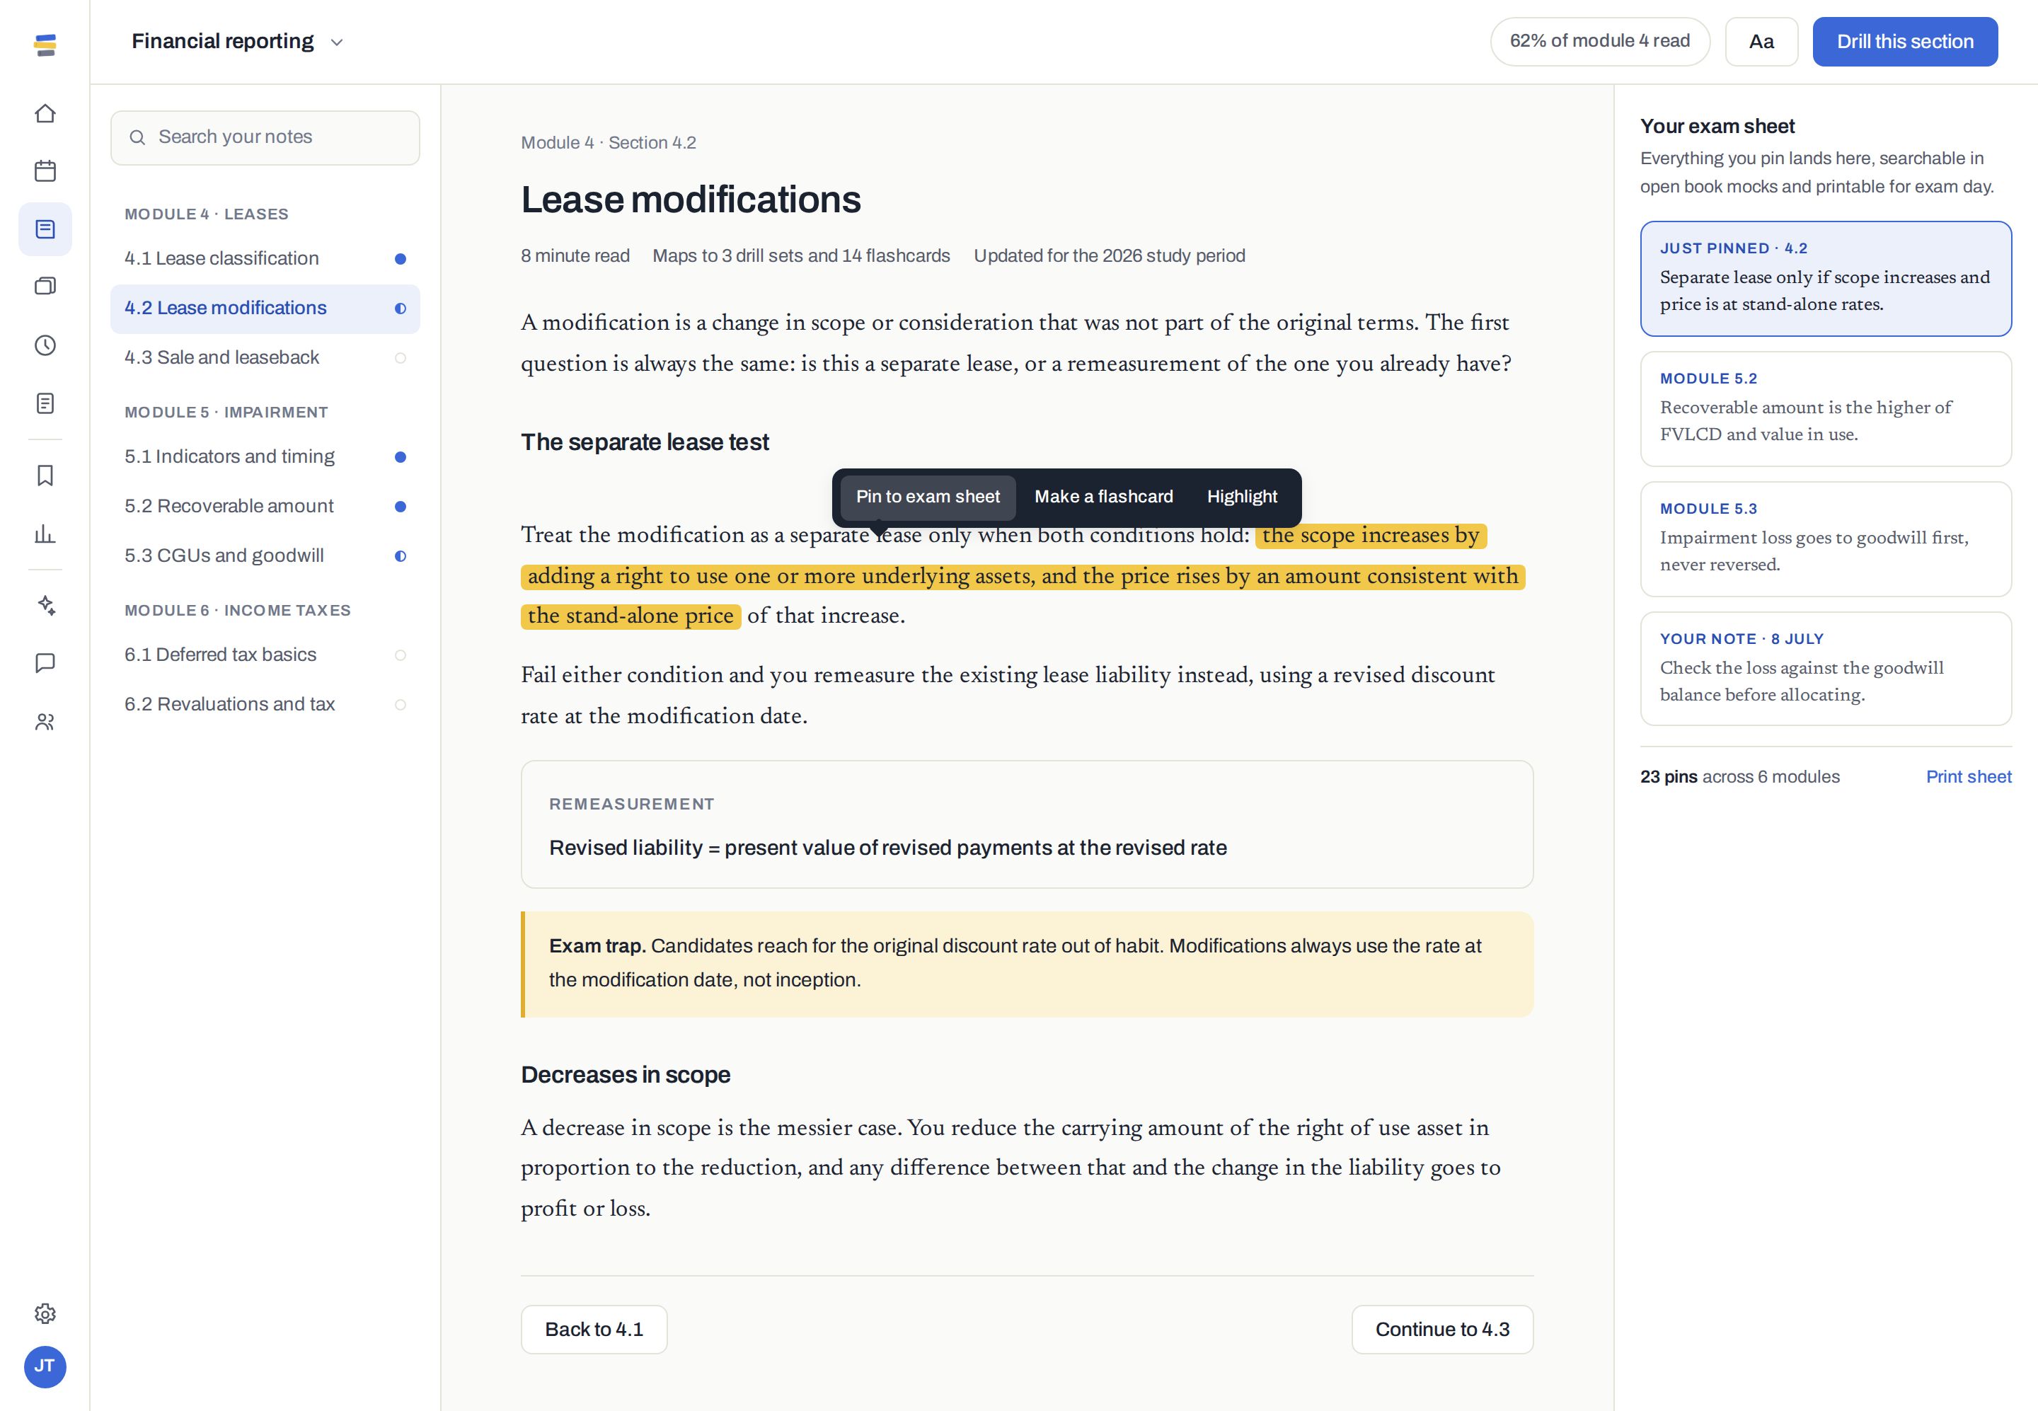Viewport: 2038px width, 1411px height.
Task: Click the 62% of module 4 read pill
Action: [1599, 42]
